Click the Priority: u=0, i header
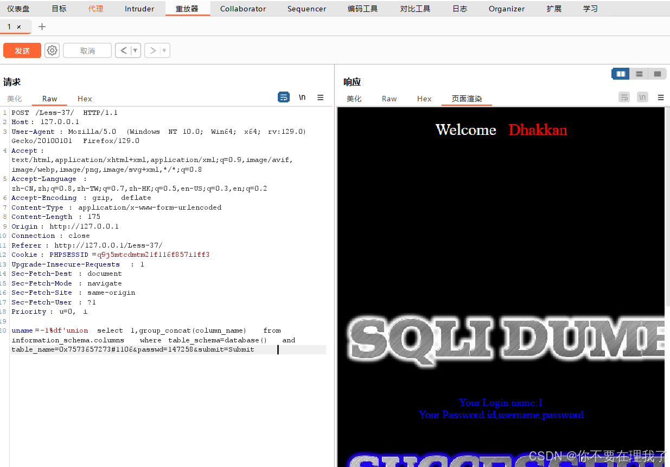The height and width of the screenshot is (467, 670). (49, 312)
